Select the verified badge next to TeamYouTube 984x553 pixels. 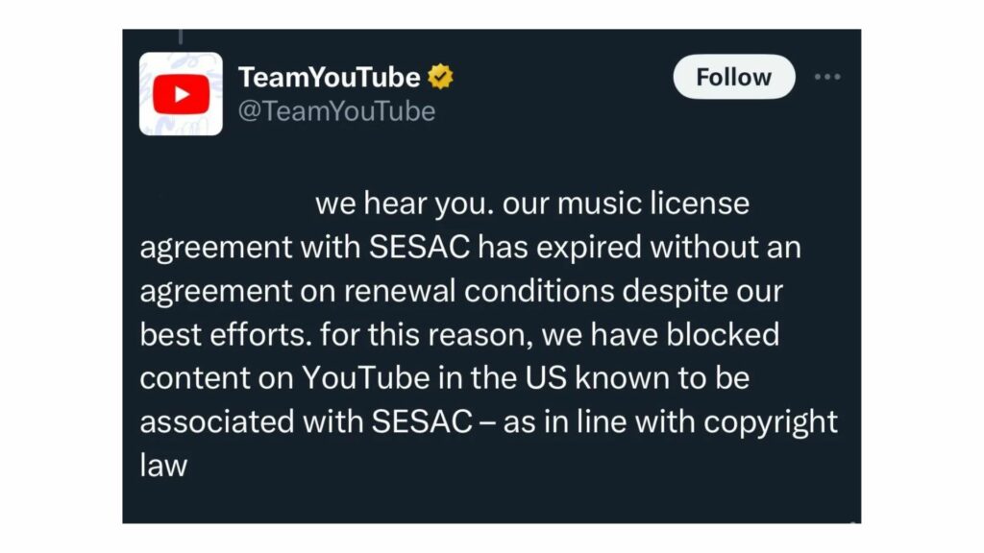440,77
